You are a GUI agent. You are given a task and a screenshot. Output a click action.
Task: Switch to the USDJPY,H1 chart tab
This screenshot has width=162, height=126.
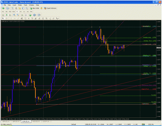46,122
